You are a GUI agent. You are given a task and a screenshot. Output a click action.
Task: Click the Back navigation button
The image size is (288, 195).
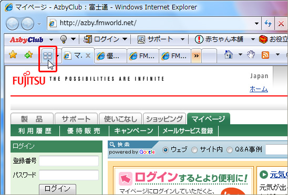point(12,24)
